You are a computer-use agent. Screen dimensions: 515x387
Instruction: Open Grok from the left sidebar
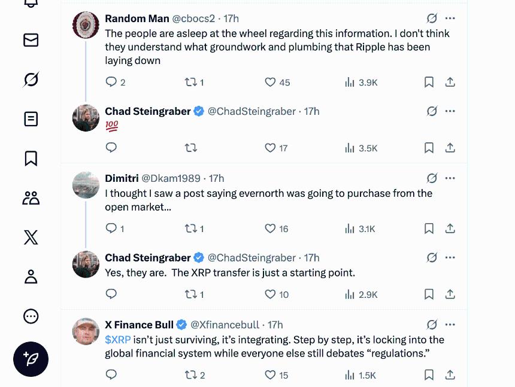(x=31, y=80)
